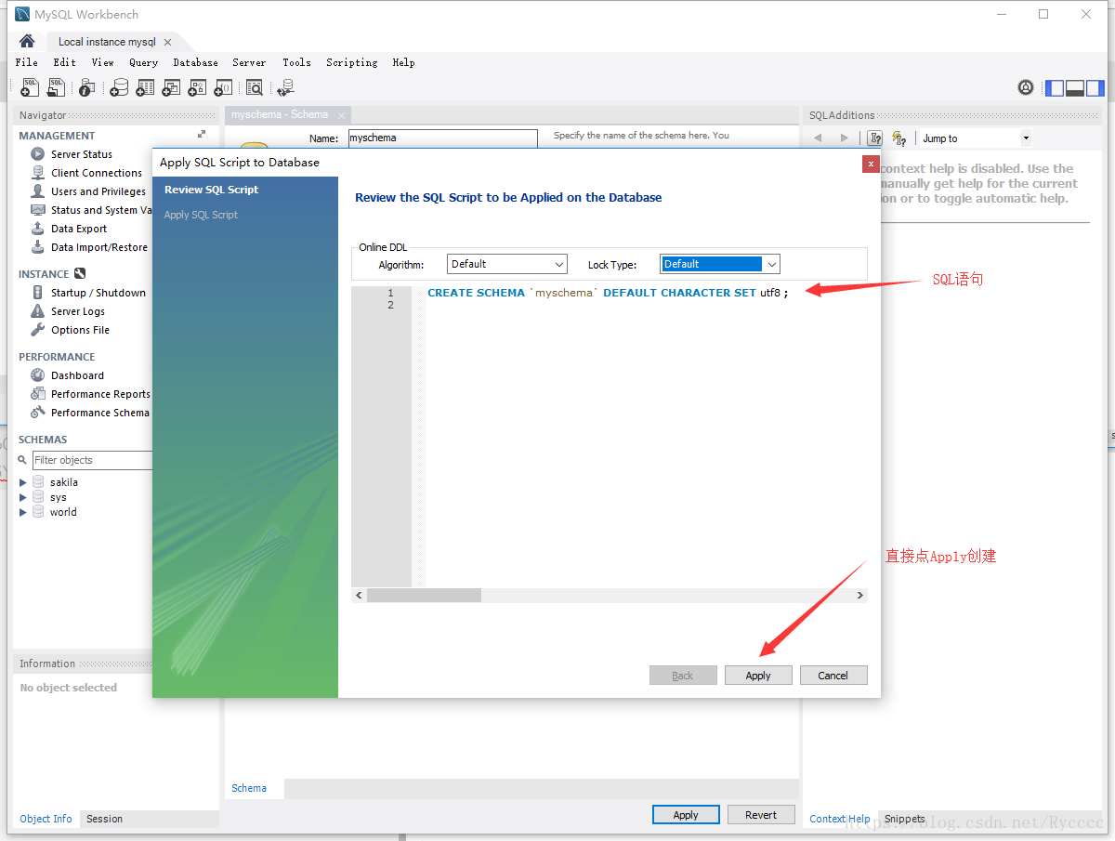Create a new SQL tab icon
Viewport: 1115px width, 841px height.
pos(31,87)
